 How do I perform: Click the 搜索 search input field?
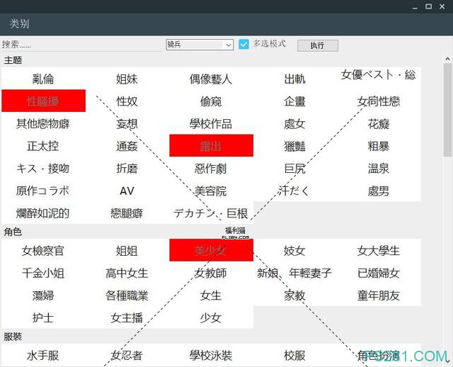[x=81, y=45]
